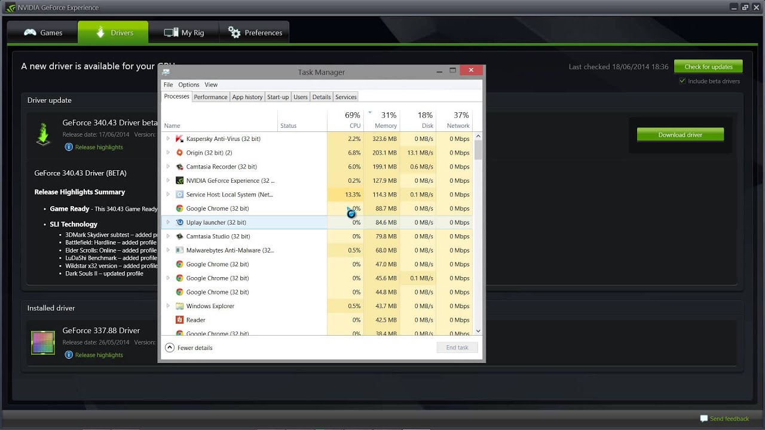Click the green download arrow driver icon
This screenshot has height=430, width=765.
pos(43,134)
